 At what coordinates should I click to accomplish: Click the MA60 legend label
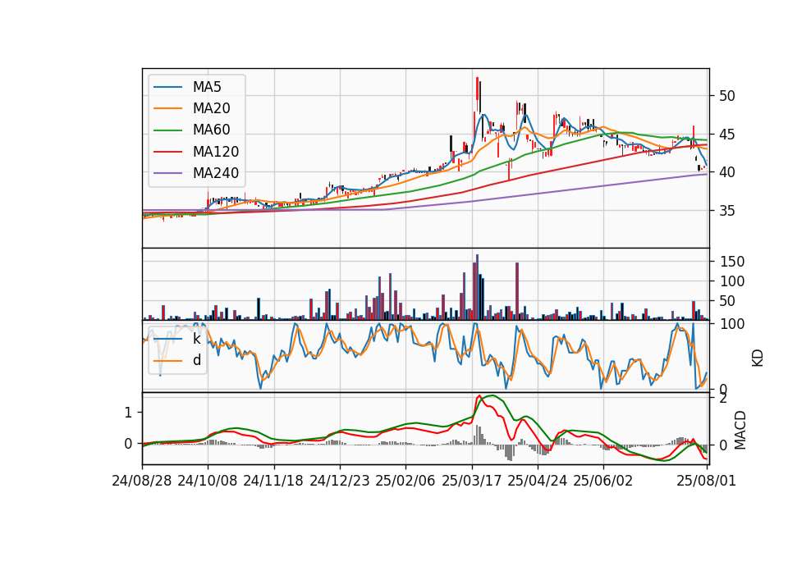pyautogui.click(x=211, y=130)
